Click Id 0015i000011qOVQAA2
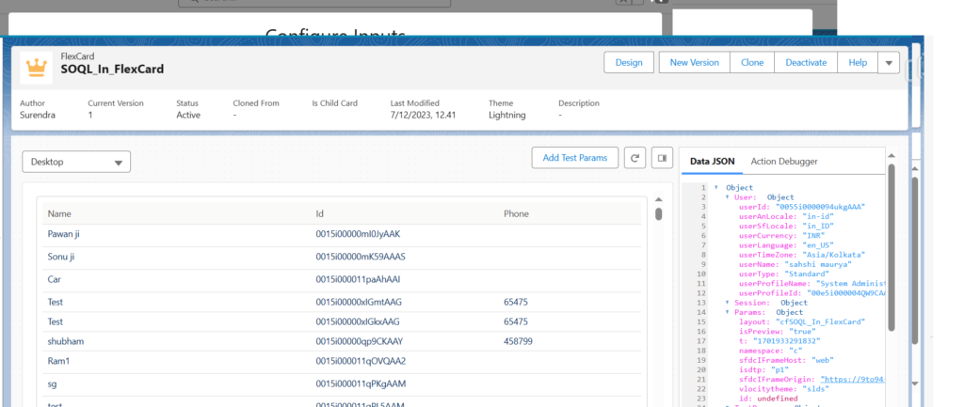Screen dimensions: 964x407 [361, 361]
